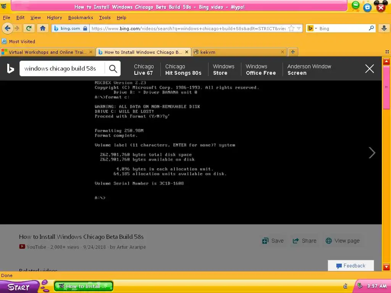Screen dimensions: 391x293
Task: Switch to Virtual Workshops and Online Training tab
Action: (47, 52)
